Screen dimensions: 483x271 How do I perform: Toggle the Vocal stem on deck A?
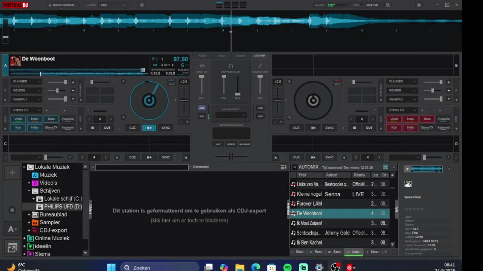18,119
